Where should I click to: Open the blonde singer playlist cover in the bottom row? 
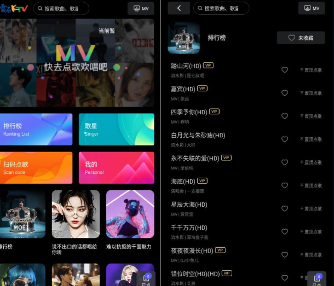[130, 275]
